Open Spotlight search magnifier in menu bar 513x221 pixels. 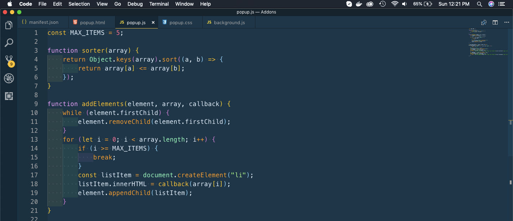click(480, 4)
